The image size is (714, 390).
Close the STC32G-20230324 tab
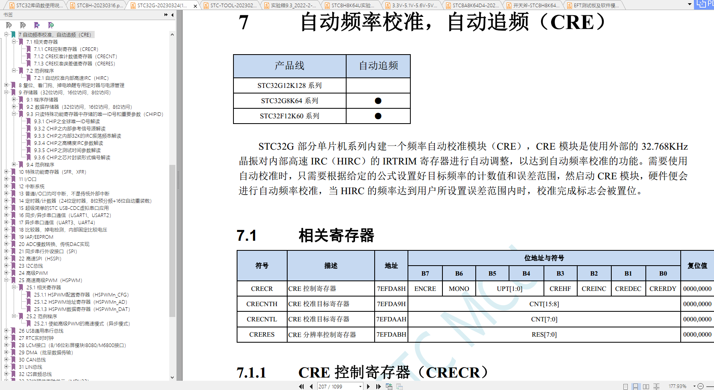pyautogui.click(x=195, y=6)
